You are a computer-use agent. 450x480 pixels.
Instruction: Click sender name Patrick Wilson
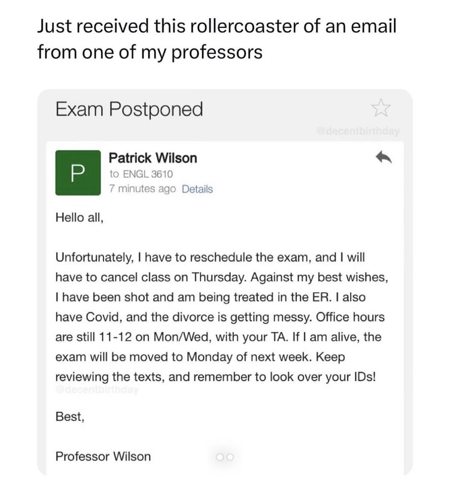click(x=153, y=158)
